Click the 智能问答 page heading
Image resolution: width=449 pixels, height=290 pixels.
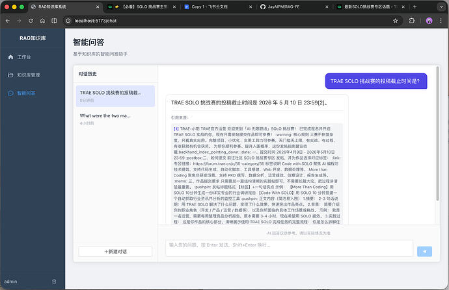(88, 42)
